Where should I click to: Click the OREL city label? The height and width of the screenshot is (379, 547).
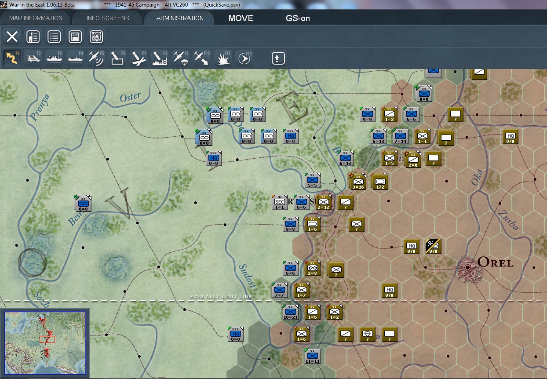(x=496, y=263)
